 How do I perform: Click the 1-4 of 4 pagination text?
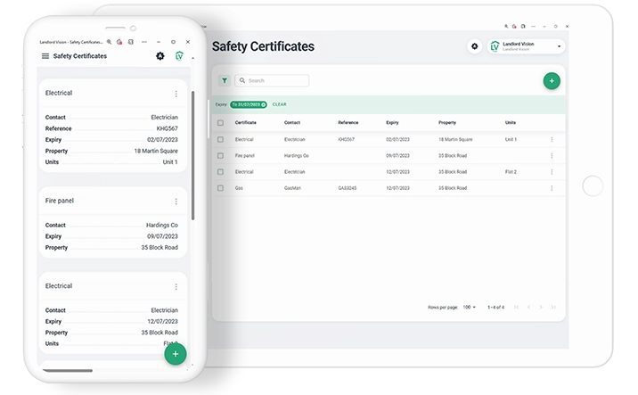(495, 307)
